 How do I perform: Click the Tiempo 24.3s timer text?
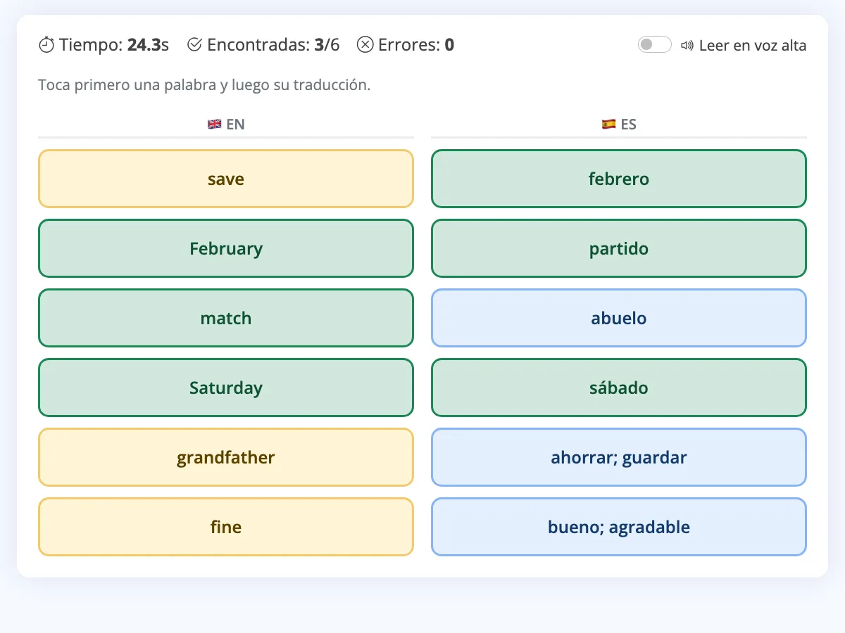click(114, 45)
